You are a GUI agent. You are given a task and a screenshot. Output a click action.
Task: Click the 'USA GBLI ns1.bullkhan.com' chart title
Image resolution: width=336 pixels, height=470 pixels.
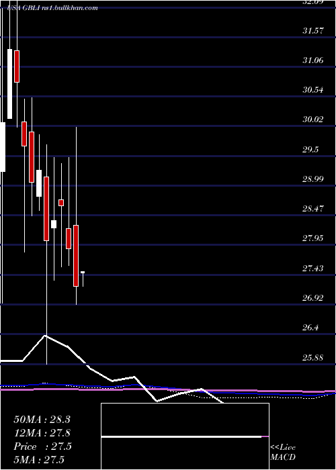click(x=53, y=8)
